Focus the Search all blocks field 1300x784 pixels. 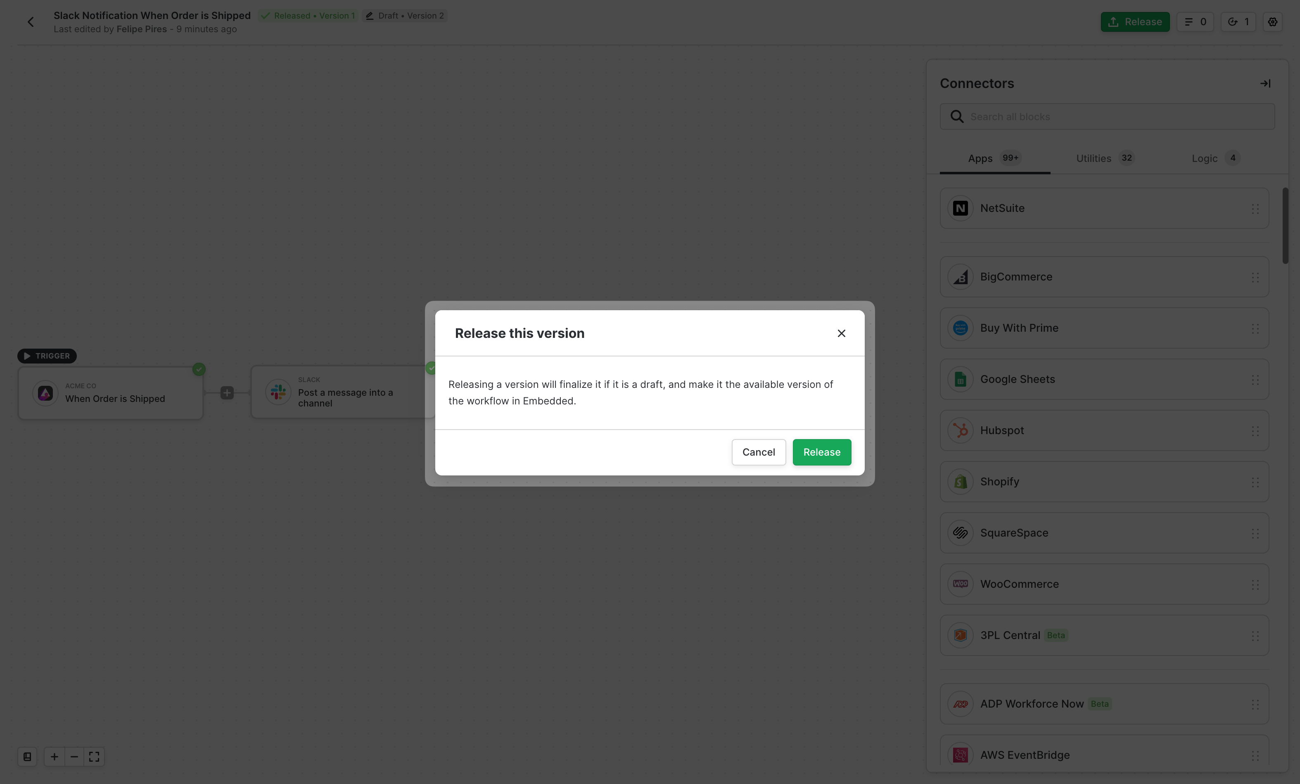[1113, 116]
